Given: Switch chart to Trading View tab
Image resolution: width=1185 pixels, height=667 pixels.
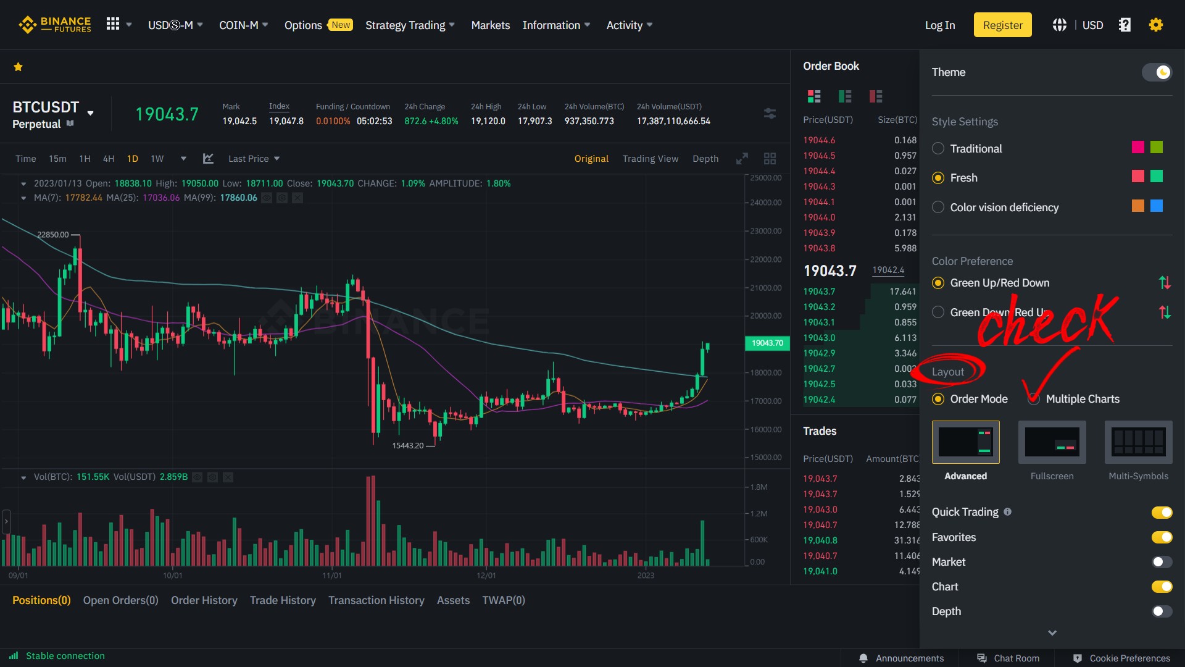Looking at the screenshot, I should [x=651, y=159].
